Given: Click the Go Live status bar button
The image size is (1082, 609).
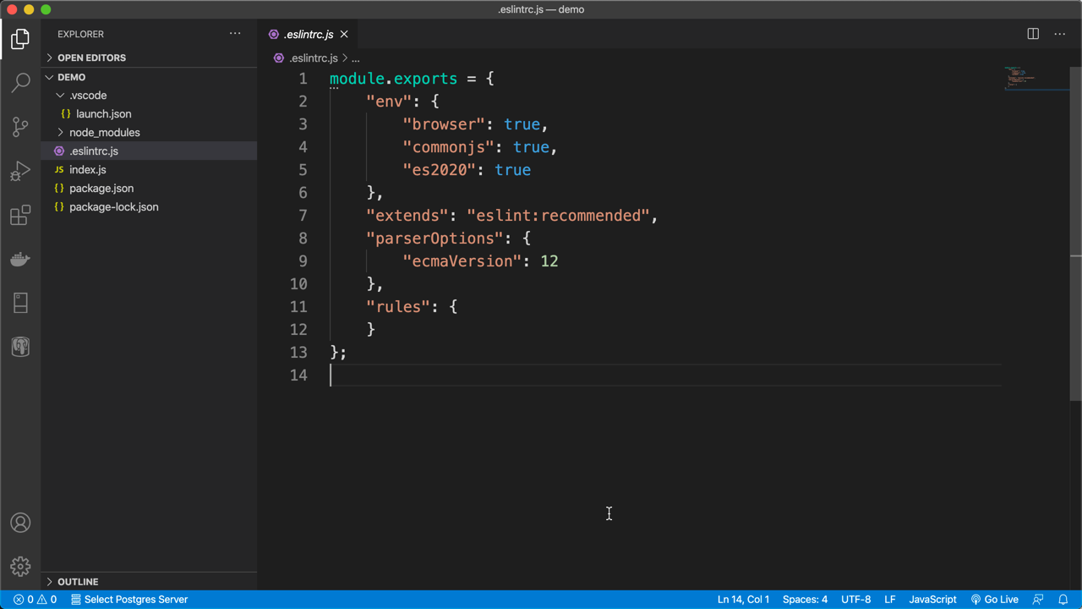Looking at the screenshot, I should pyautogui.click(x=995, y=599).
